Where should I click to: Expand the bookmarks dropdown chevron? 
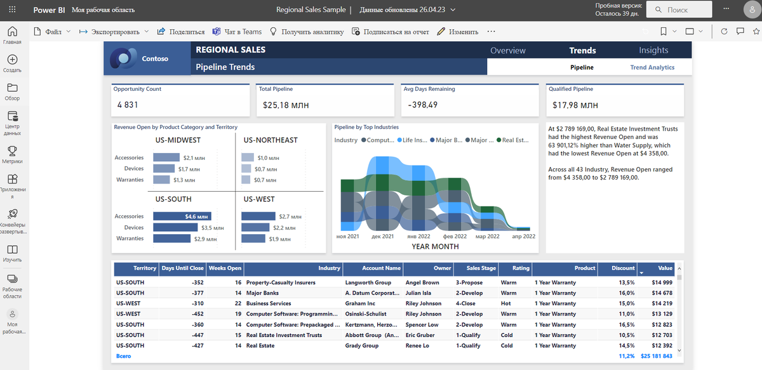click(674, 31)
